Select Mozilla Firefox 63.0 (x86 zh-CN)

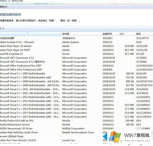17,121
